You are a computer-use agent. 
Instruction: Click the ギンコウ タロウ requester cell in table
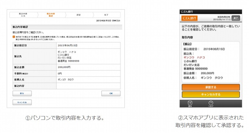pos(88,80)
